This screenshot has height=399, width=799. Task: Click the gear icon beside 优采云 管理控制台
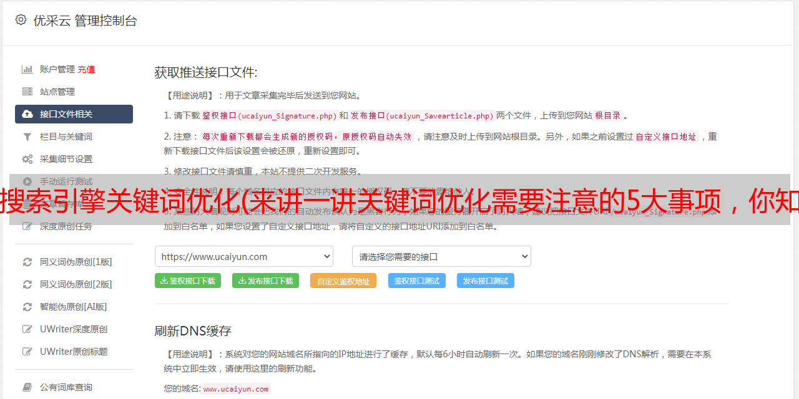point(21,20)
